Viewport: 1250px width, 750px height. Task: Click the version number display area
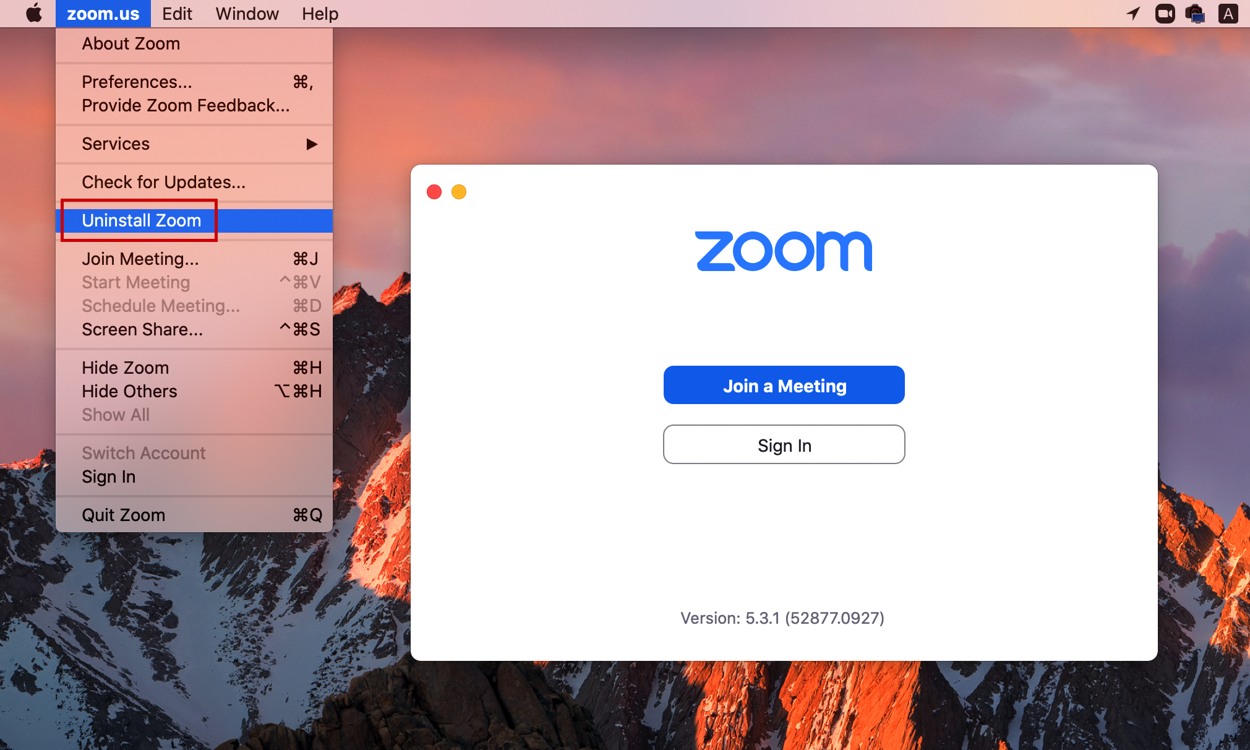pos(784,618)
